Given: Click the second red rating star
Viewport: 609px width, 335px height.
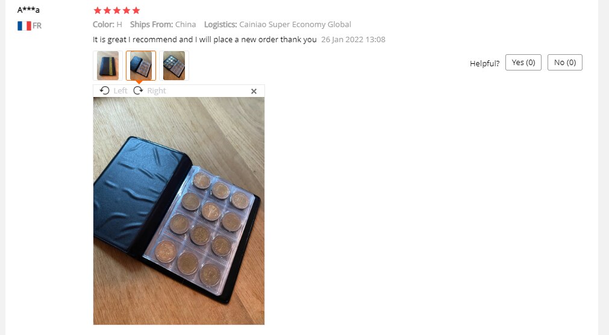Looking at the screenshot, I should coord(107,10).
